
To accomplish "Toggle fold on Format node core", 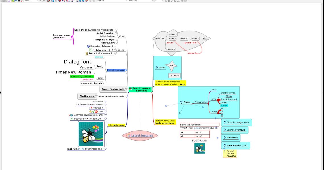I will click(x=126, y=70).
